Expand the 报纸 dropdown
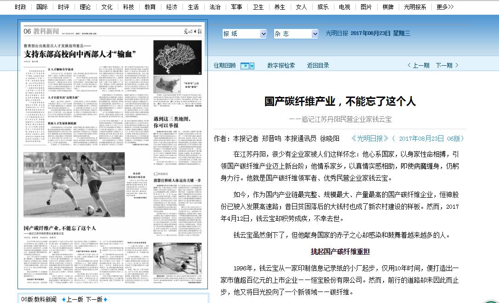 [264, 34]
